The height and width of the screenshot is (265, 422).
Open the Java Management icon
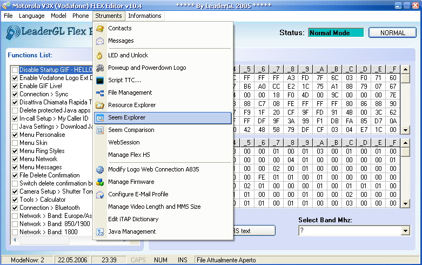(99, 231)
